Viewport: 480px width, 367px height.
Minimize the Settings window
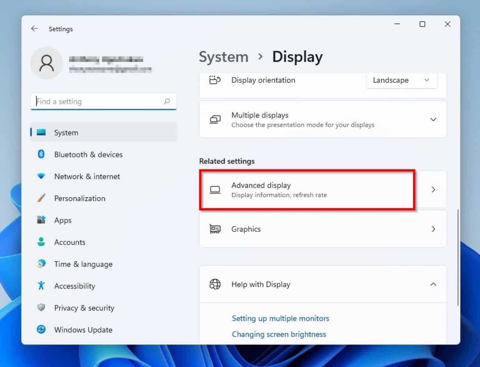[x=397, y=24]
